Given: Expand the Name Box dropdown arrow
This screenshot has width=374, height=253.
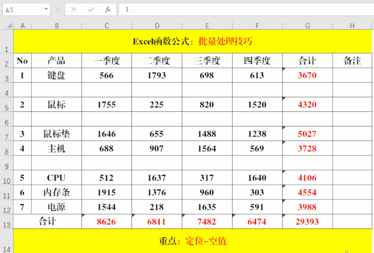Looking at the screenshot, I should [46, 10].
